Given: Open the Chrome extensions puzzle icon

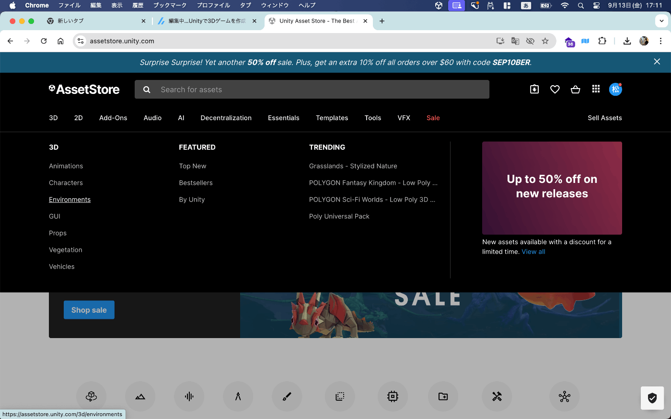Looking at the screenshot, I should (x=602, y=41).
